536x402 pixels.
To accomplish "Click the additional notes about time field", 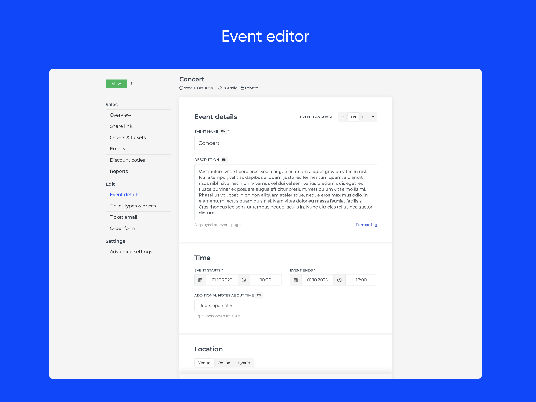I will coord(285,306).
